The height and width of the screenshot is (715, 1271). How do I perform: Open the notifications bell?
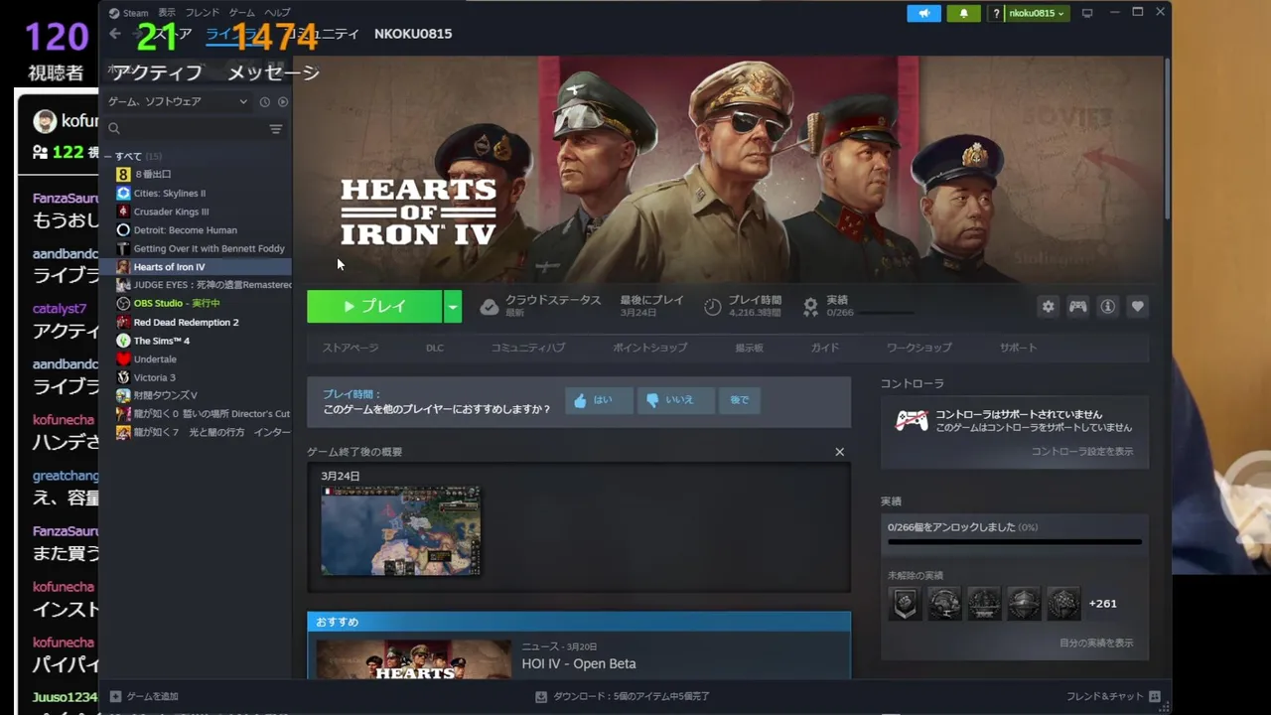pyautogui.click(x=963, y=13)
